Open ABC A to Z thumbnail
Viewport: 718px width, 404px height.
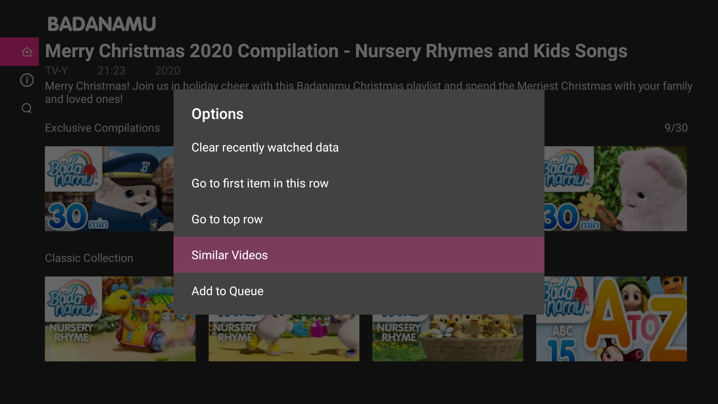(x=611, y=319)
